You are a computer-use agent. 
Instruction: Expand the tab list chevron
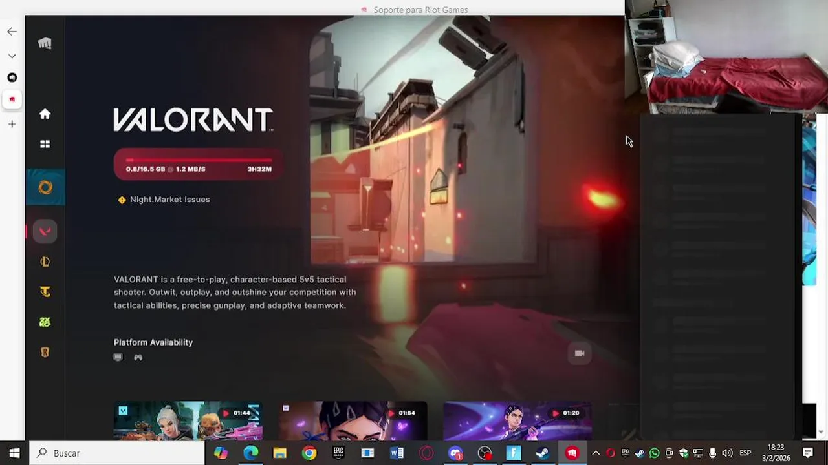point(12,56)
